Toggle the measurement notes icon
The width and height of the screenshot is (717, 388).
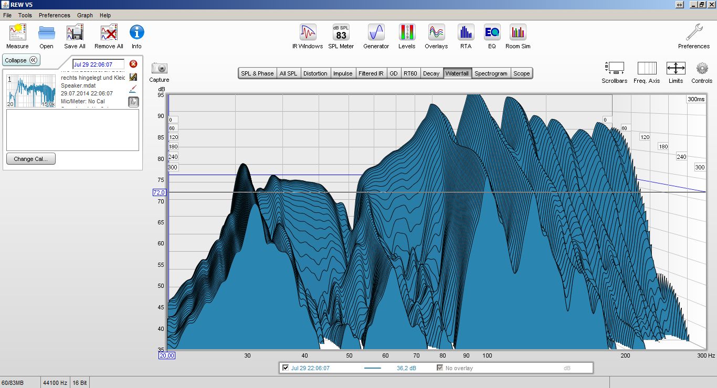(133, 102)
